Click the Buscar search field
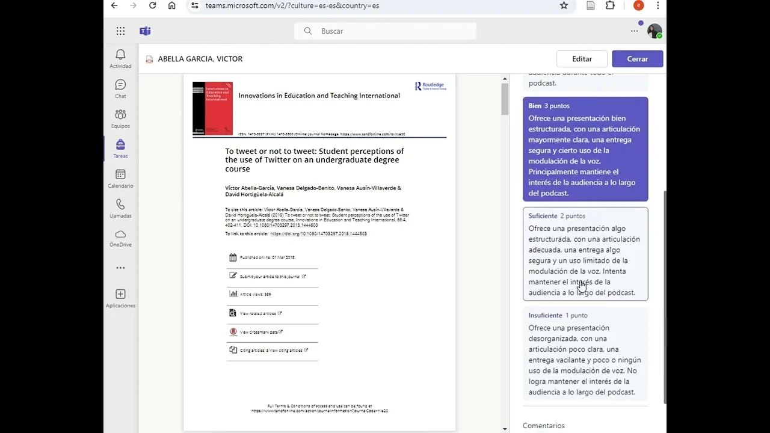The height and width of the screenshot is (433, 770). pyautogui.click(x=385, y=31)
